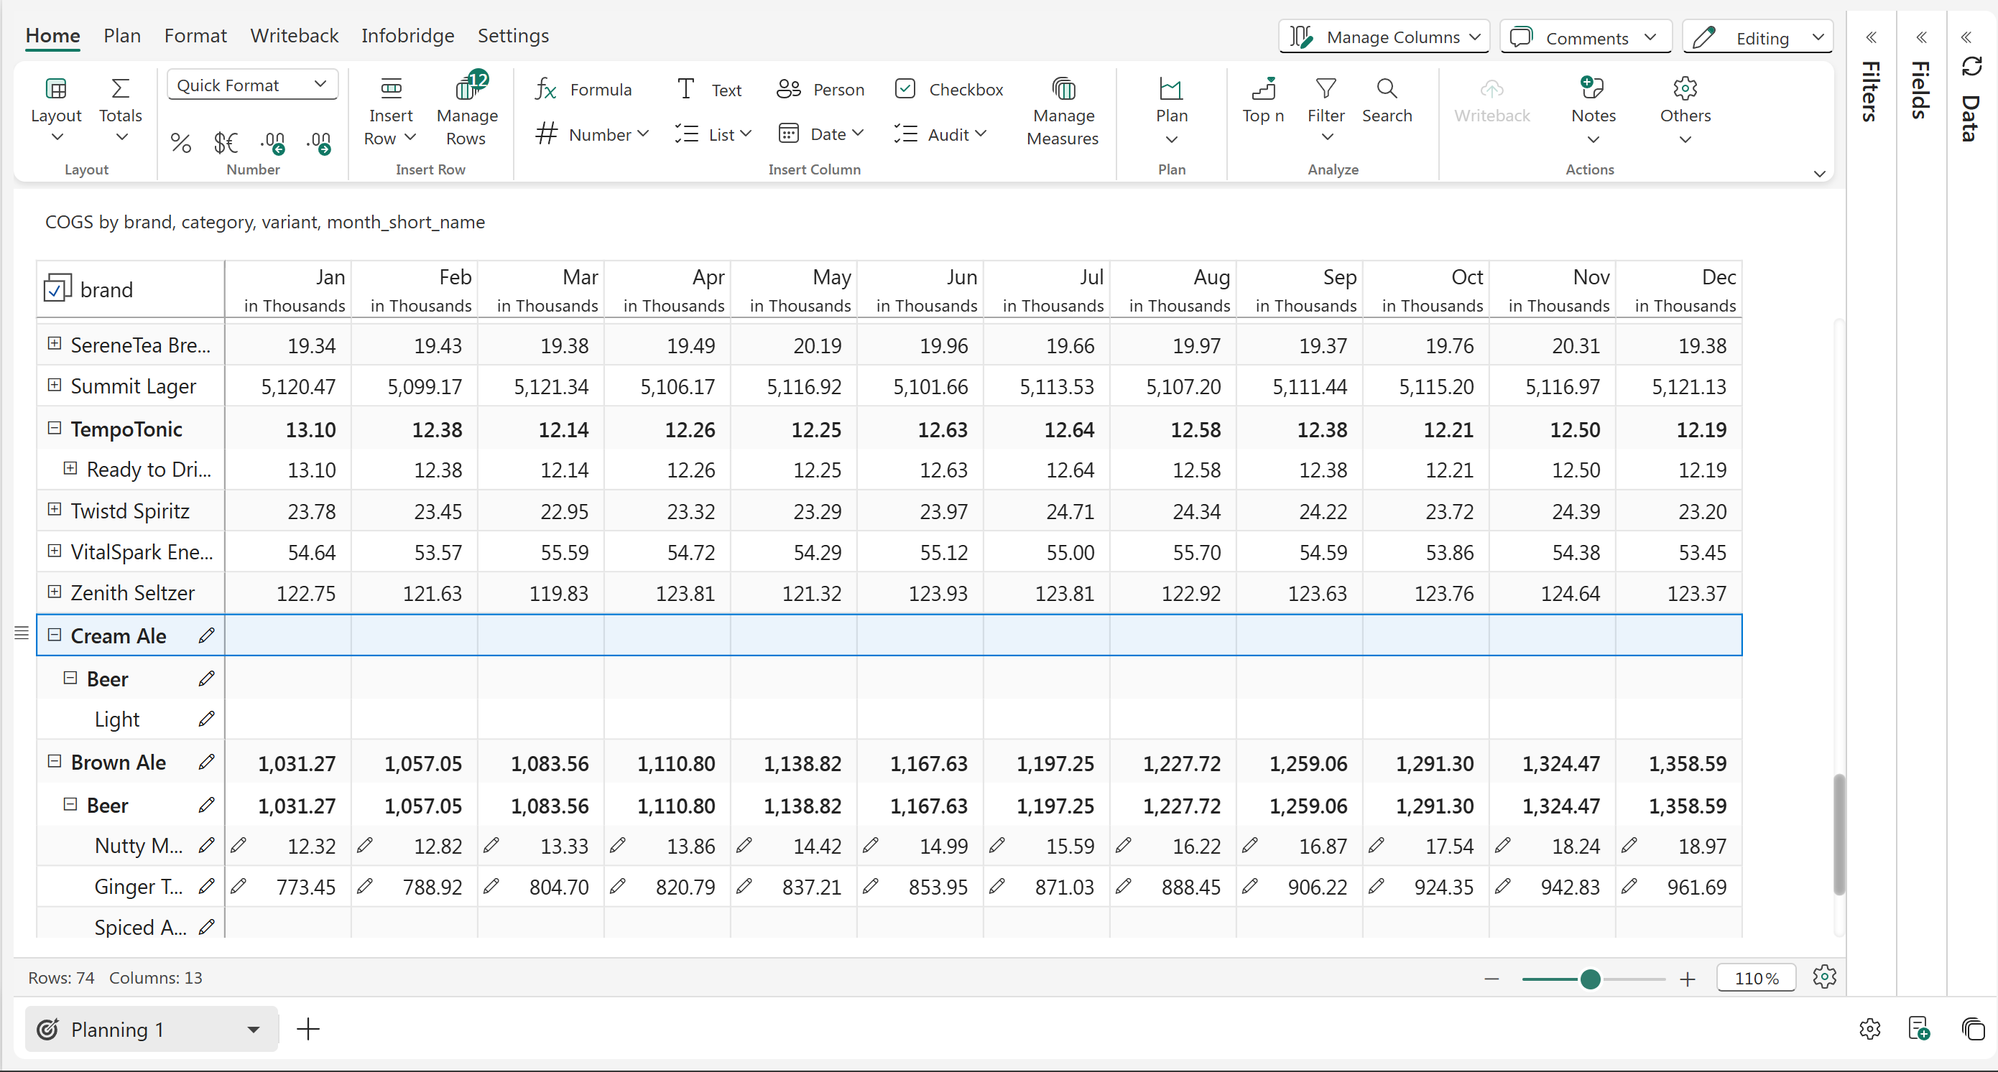Click edit pencil next to Cream Ale

(x=206, y=635)
